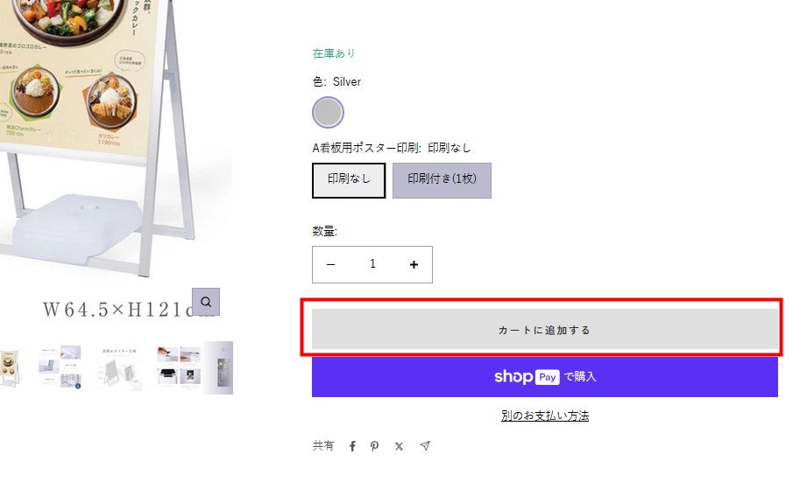
Task: Open the 別のお支払い方法 link
Action: click(544, 416)
